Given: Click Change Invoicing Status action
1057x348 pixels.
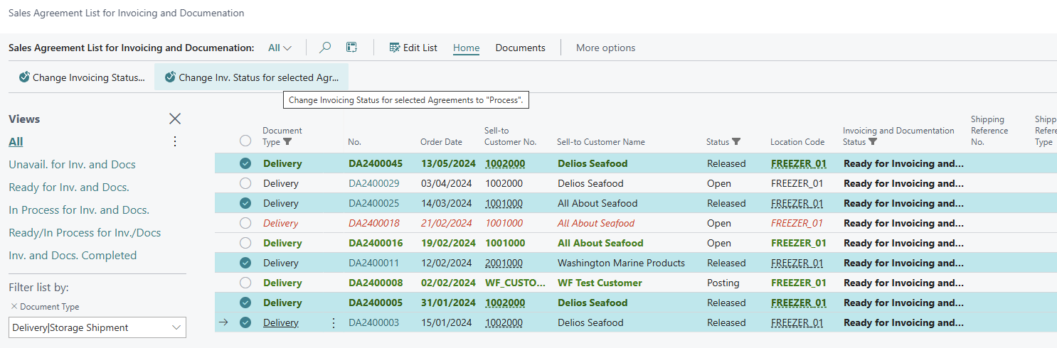Looking at the screenshot, I should coord(81,77).
